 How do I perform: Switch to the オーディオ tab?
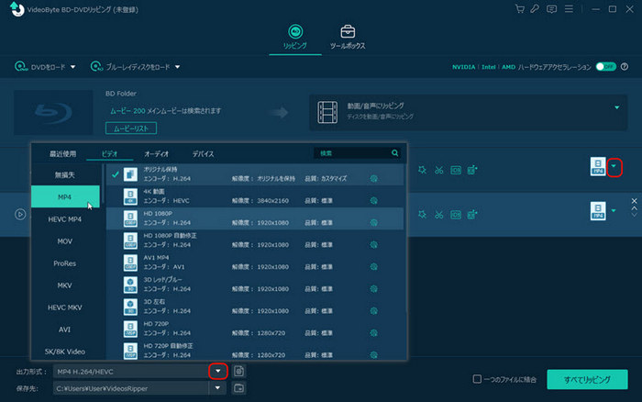[157, 153]
